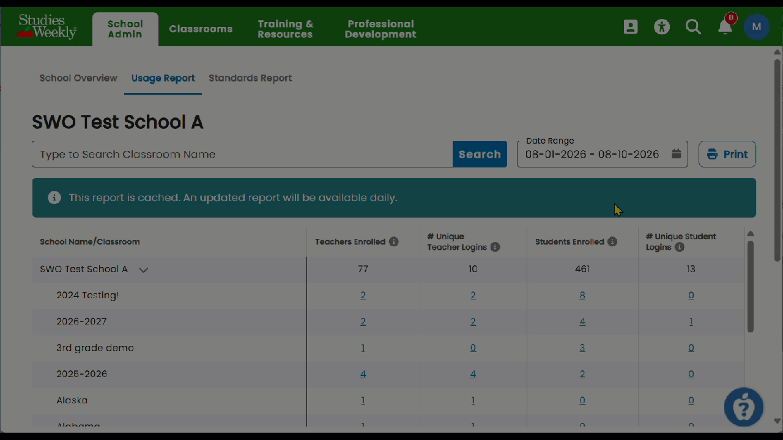Open Teachers Enrolled count for 2026-2027
Screen dimensions: 783x440
363,321
